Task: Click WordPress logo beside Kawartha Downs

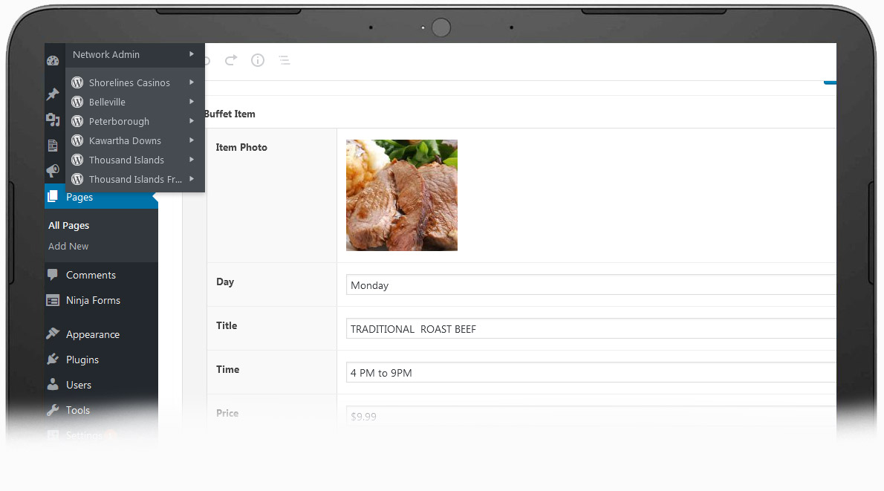Action: 78,140
